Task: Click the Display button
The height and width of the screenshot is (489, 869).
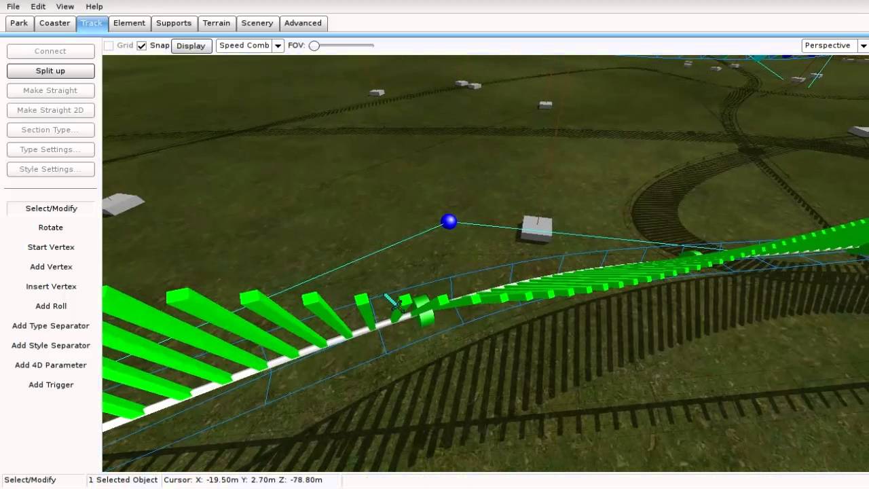Action: (x=191, y=46)
